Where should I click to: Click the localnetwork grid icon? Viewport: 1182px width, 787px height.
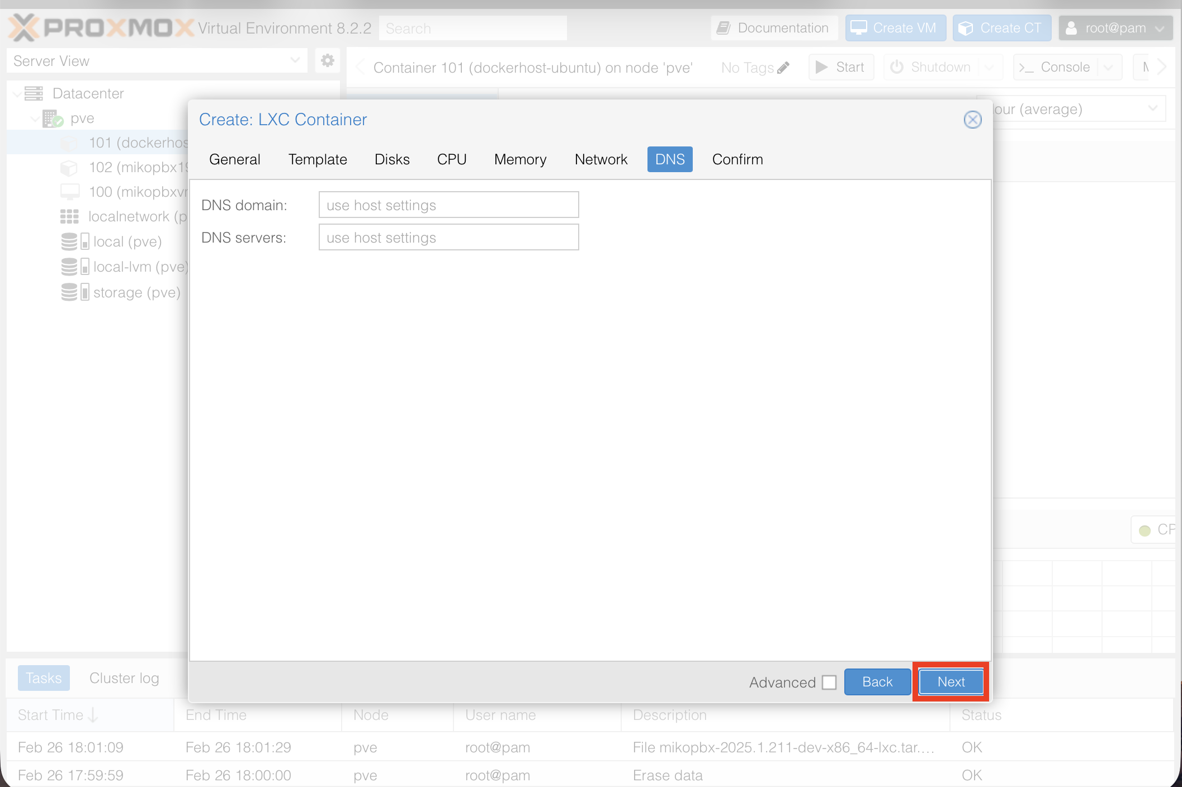tap(69, 216)
